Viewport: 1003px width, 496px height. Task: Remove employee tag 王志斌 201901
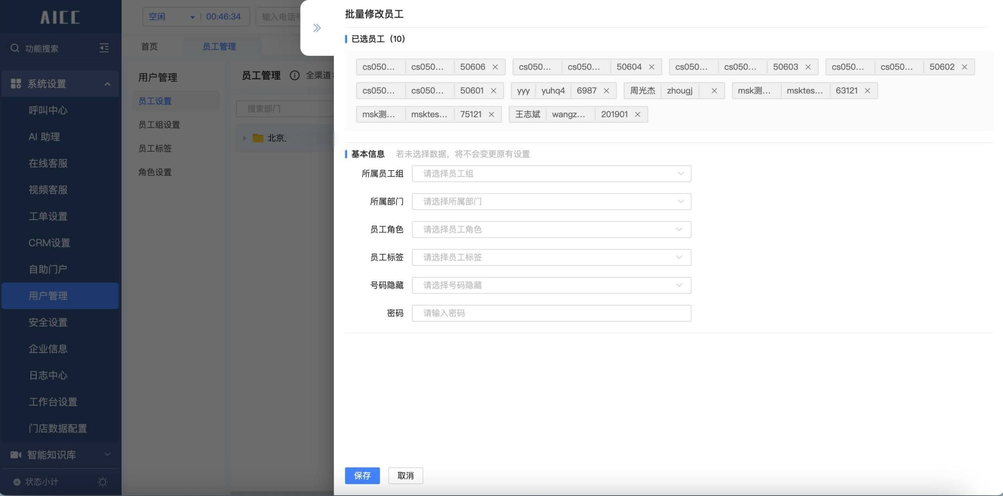coord(638,114)
